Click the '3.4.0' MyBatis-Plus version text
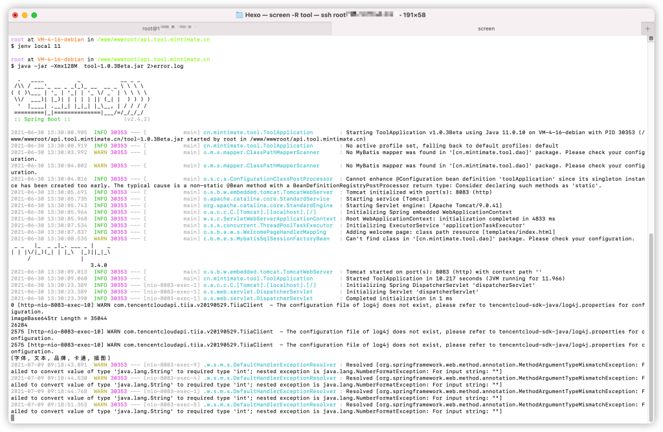The image size is (663, 432). click(x=99, y=266)
